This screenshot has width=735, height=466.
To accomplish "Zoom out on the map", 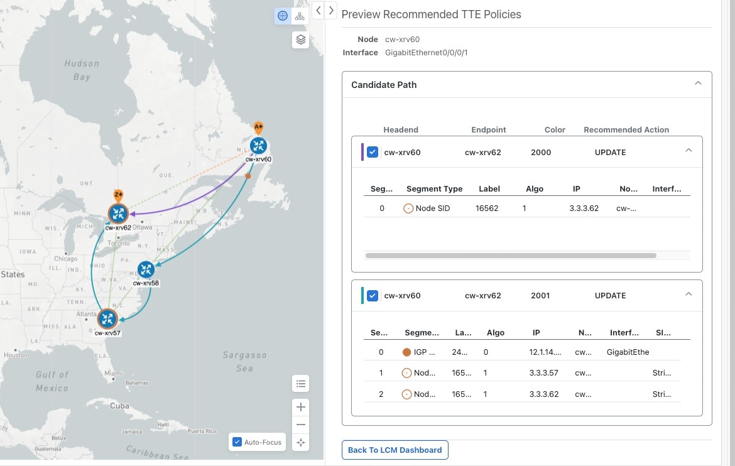I will click(x=301, y=425).
